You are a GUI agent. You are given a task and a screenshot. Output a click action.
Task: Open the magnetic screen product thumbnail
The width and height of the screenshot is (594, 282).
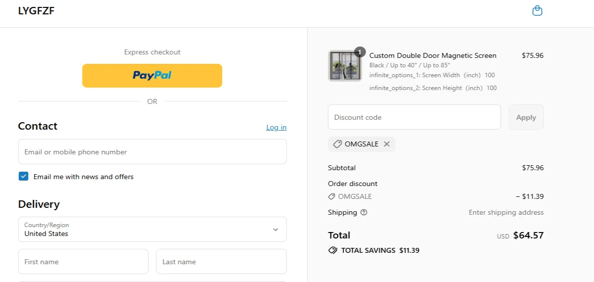coord(345,66)
